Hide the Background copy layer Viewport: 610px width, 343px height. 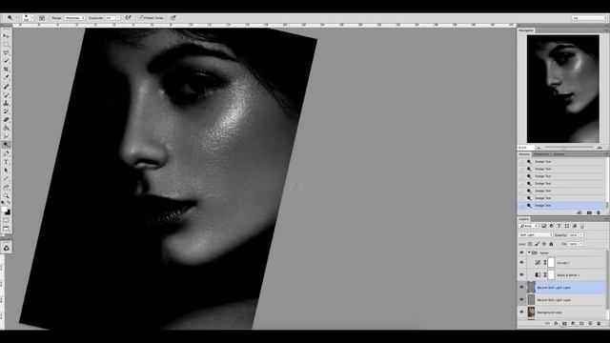(521, 312)
